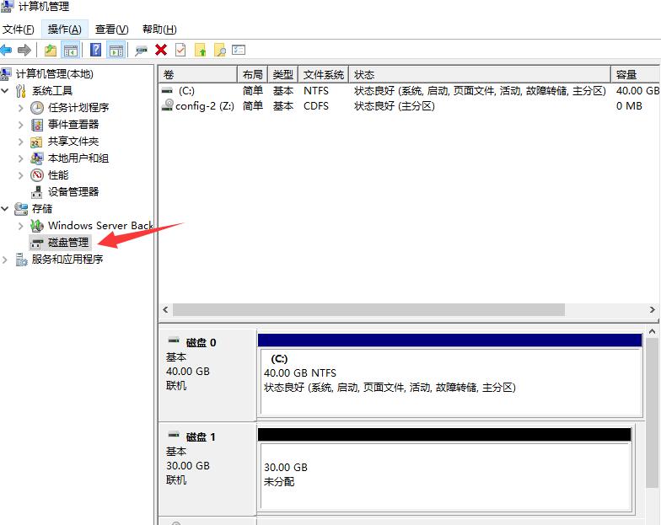Expand the 性能 node
Image resolution: width=661 pixels, height=525 pixels.
pos(20,175)
